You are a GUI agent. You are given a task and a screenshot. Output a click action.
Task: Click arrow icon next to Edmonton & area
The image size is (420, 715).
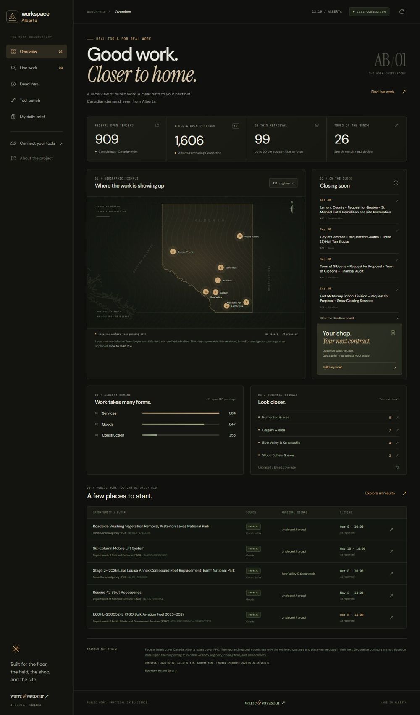pyautogui.click(x=397, y=418)
